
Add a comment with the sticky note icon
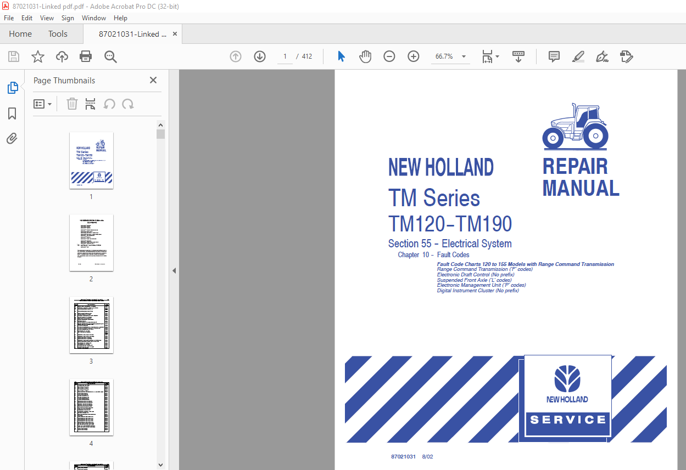click(x=554, y=56)
